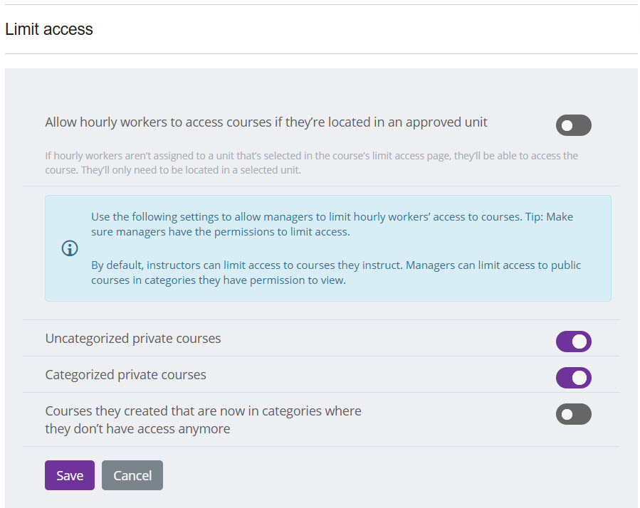Screen dimensions: 640x508
Task: Turn off Categorized private courses switch
Action: coord(573,378)
